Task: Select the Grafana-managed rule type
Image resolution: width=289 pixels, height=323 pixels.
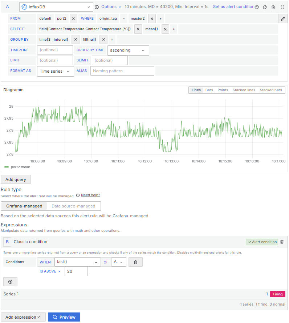Action: coord(24,206)
